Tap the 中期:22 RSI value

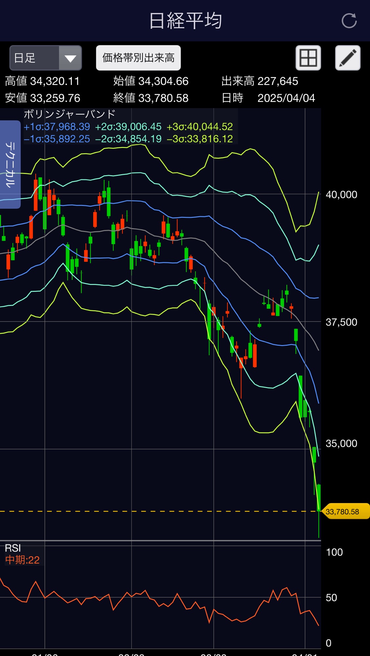22,560
